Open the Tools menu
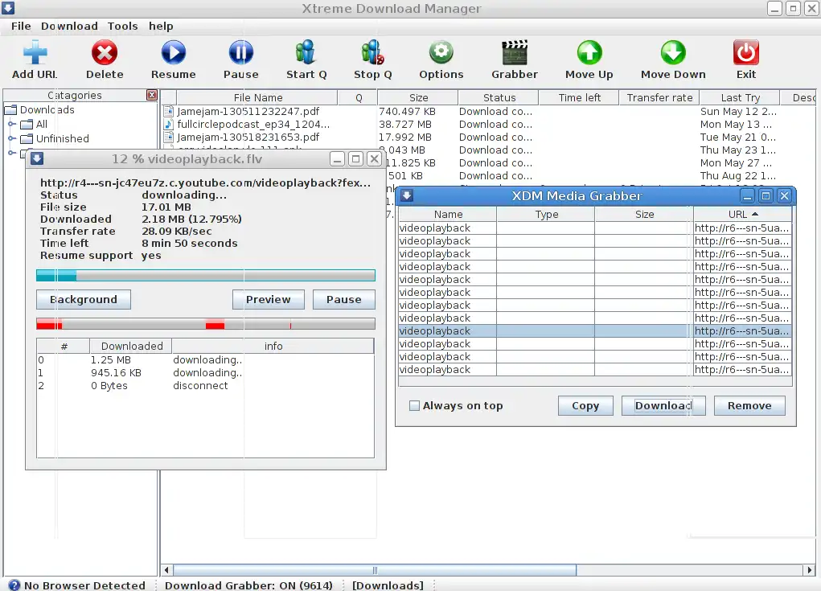The image size is (821, 591). pyautogui.click(x=122, y=27)
